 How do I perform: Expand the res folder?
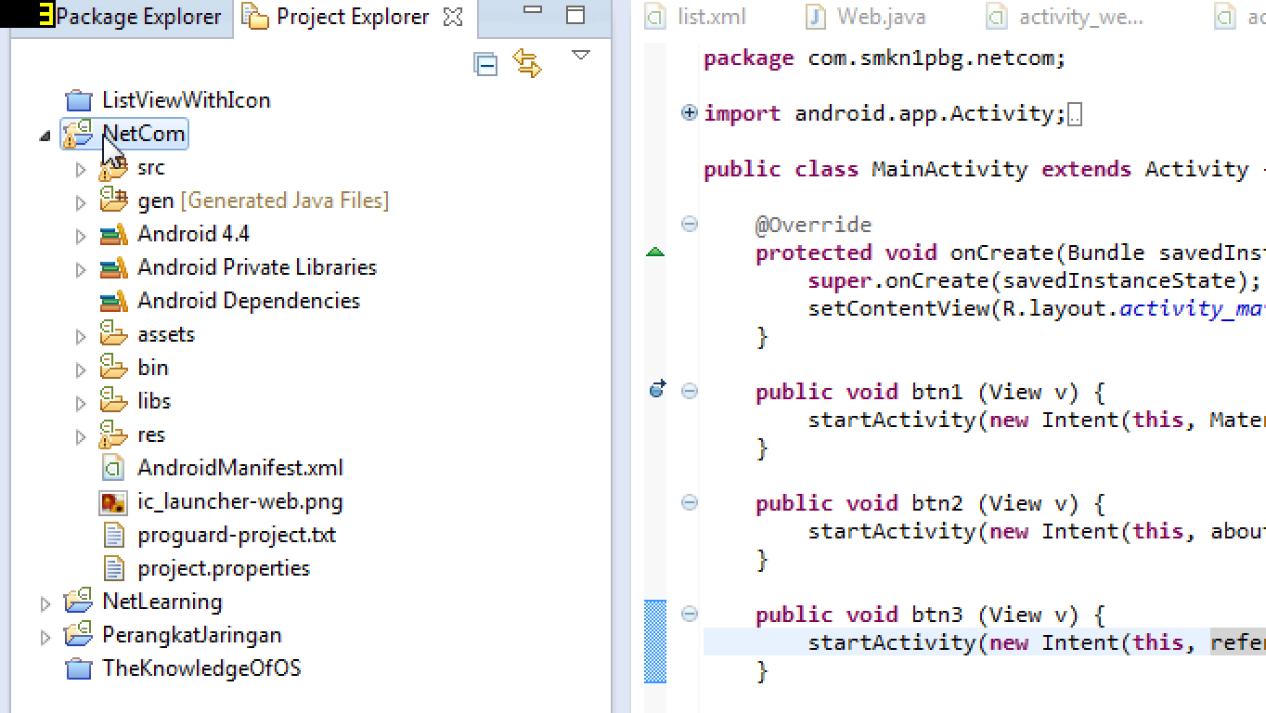[81, 436]
